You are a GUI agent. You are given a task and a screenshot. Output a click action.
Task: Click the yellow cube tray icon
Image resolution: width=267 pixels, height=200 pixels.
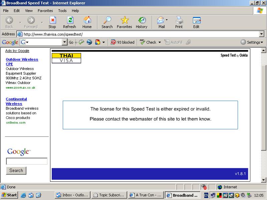tap(237, 195)
